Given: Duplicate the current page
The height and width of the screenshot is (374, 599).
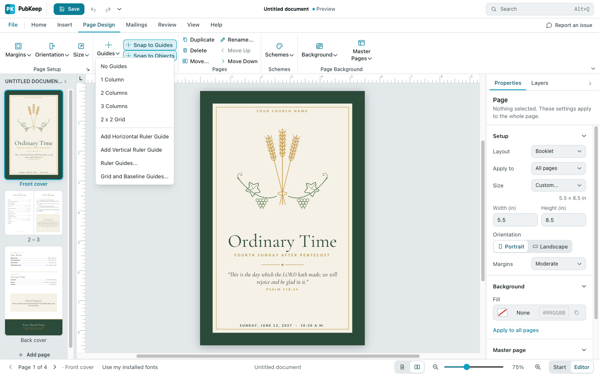Looking at the screenshot, I should coord(198,40).
